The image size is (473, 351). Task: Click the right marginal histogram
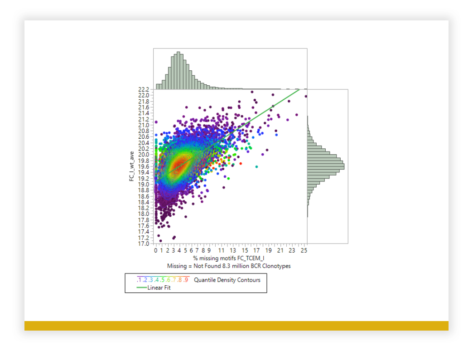click(x=328, y=166)
